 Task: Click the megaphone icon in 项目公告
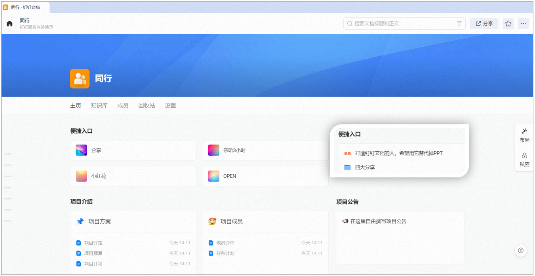pyautogui.click(x=345, y=221)
